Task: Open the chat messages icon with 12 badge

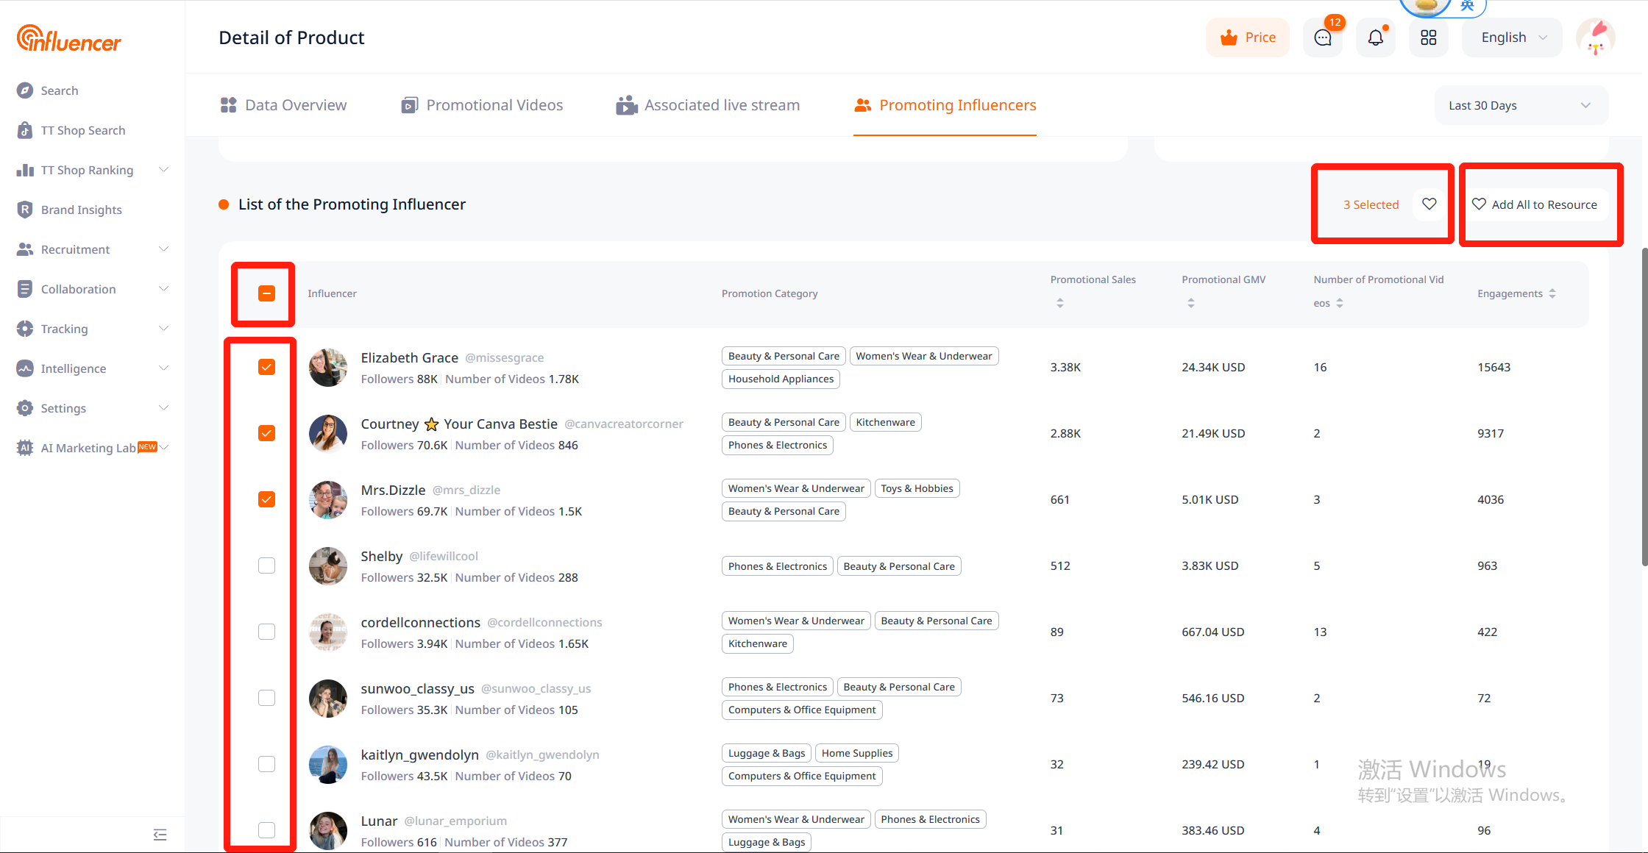Action: click(x=1322, y=38)
